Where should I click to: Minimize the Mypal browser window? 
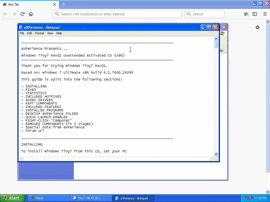click(x=254, y=3)
